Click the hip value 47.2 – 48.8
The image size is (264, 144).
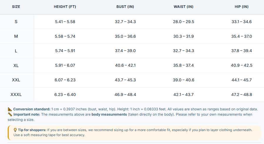pos(241,95)
